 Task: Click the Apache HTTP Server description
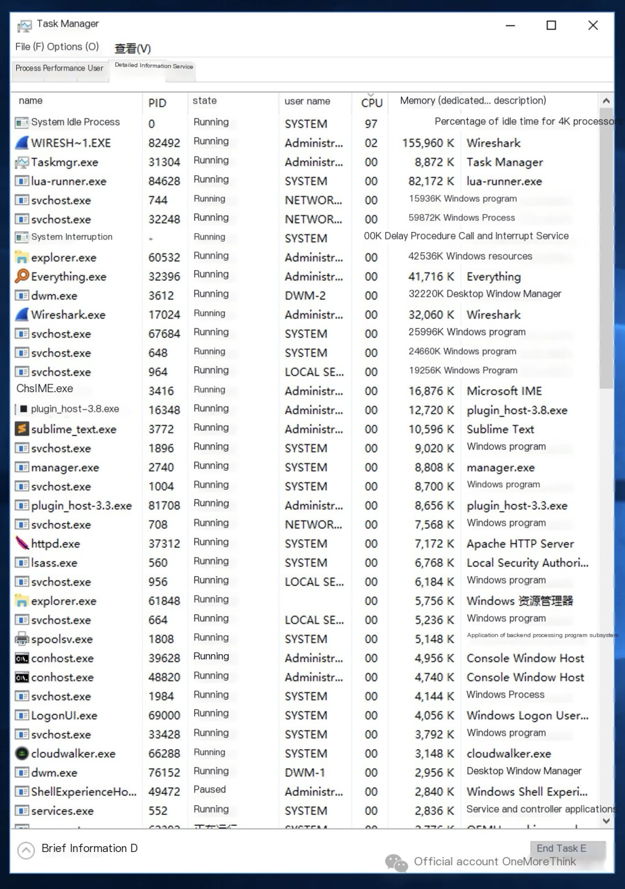pyautogui.click(x=520, y=544)
